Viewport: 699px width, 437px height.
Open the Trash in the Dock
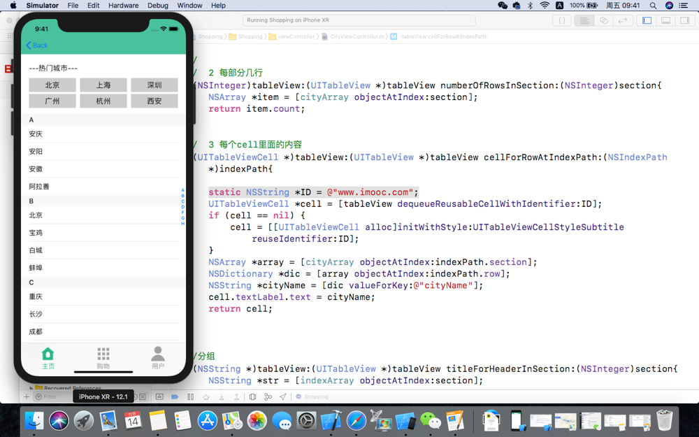(664, 420)
